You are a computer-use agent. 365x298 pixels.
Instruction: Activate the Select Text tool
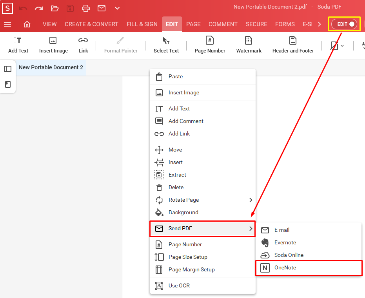coord(166,45)
